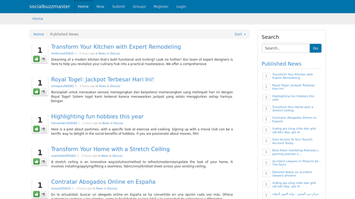Open Discuss link under Highlighting fun hobbies
The height and width of the screenshot is (199, 355).
point(118,123)
